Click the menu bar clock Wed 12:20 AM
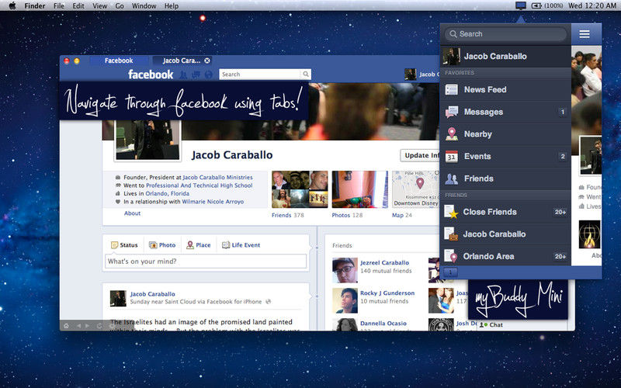The width and height of the screenshot is (621, 388). (x=592, y=5)
